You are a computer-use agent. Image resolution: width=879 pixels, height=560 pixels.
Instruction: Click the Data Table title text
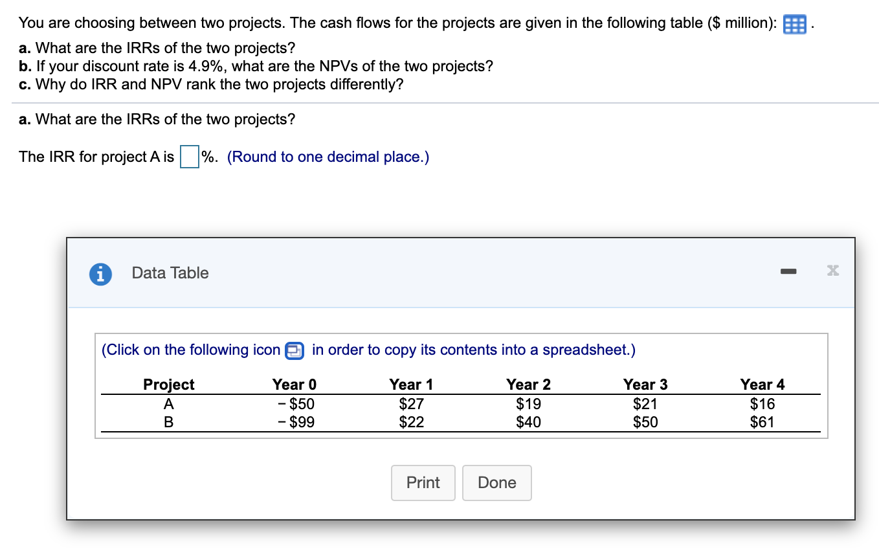(170, 273)
